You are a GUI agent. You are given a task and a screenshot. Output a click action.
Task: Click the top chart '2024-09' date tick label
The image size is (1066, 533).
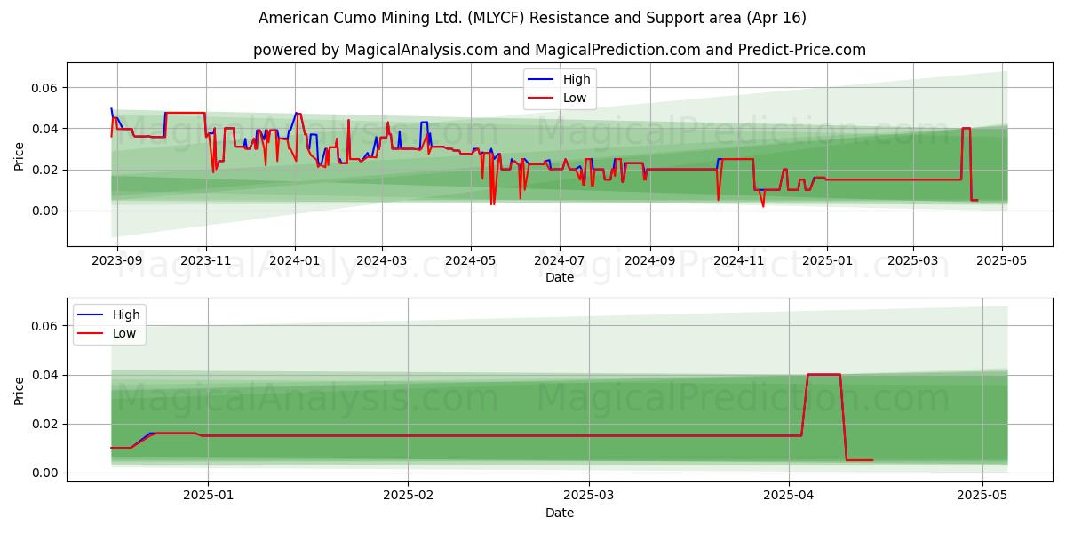click(650, 261)
